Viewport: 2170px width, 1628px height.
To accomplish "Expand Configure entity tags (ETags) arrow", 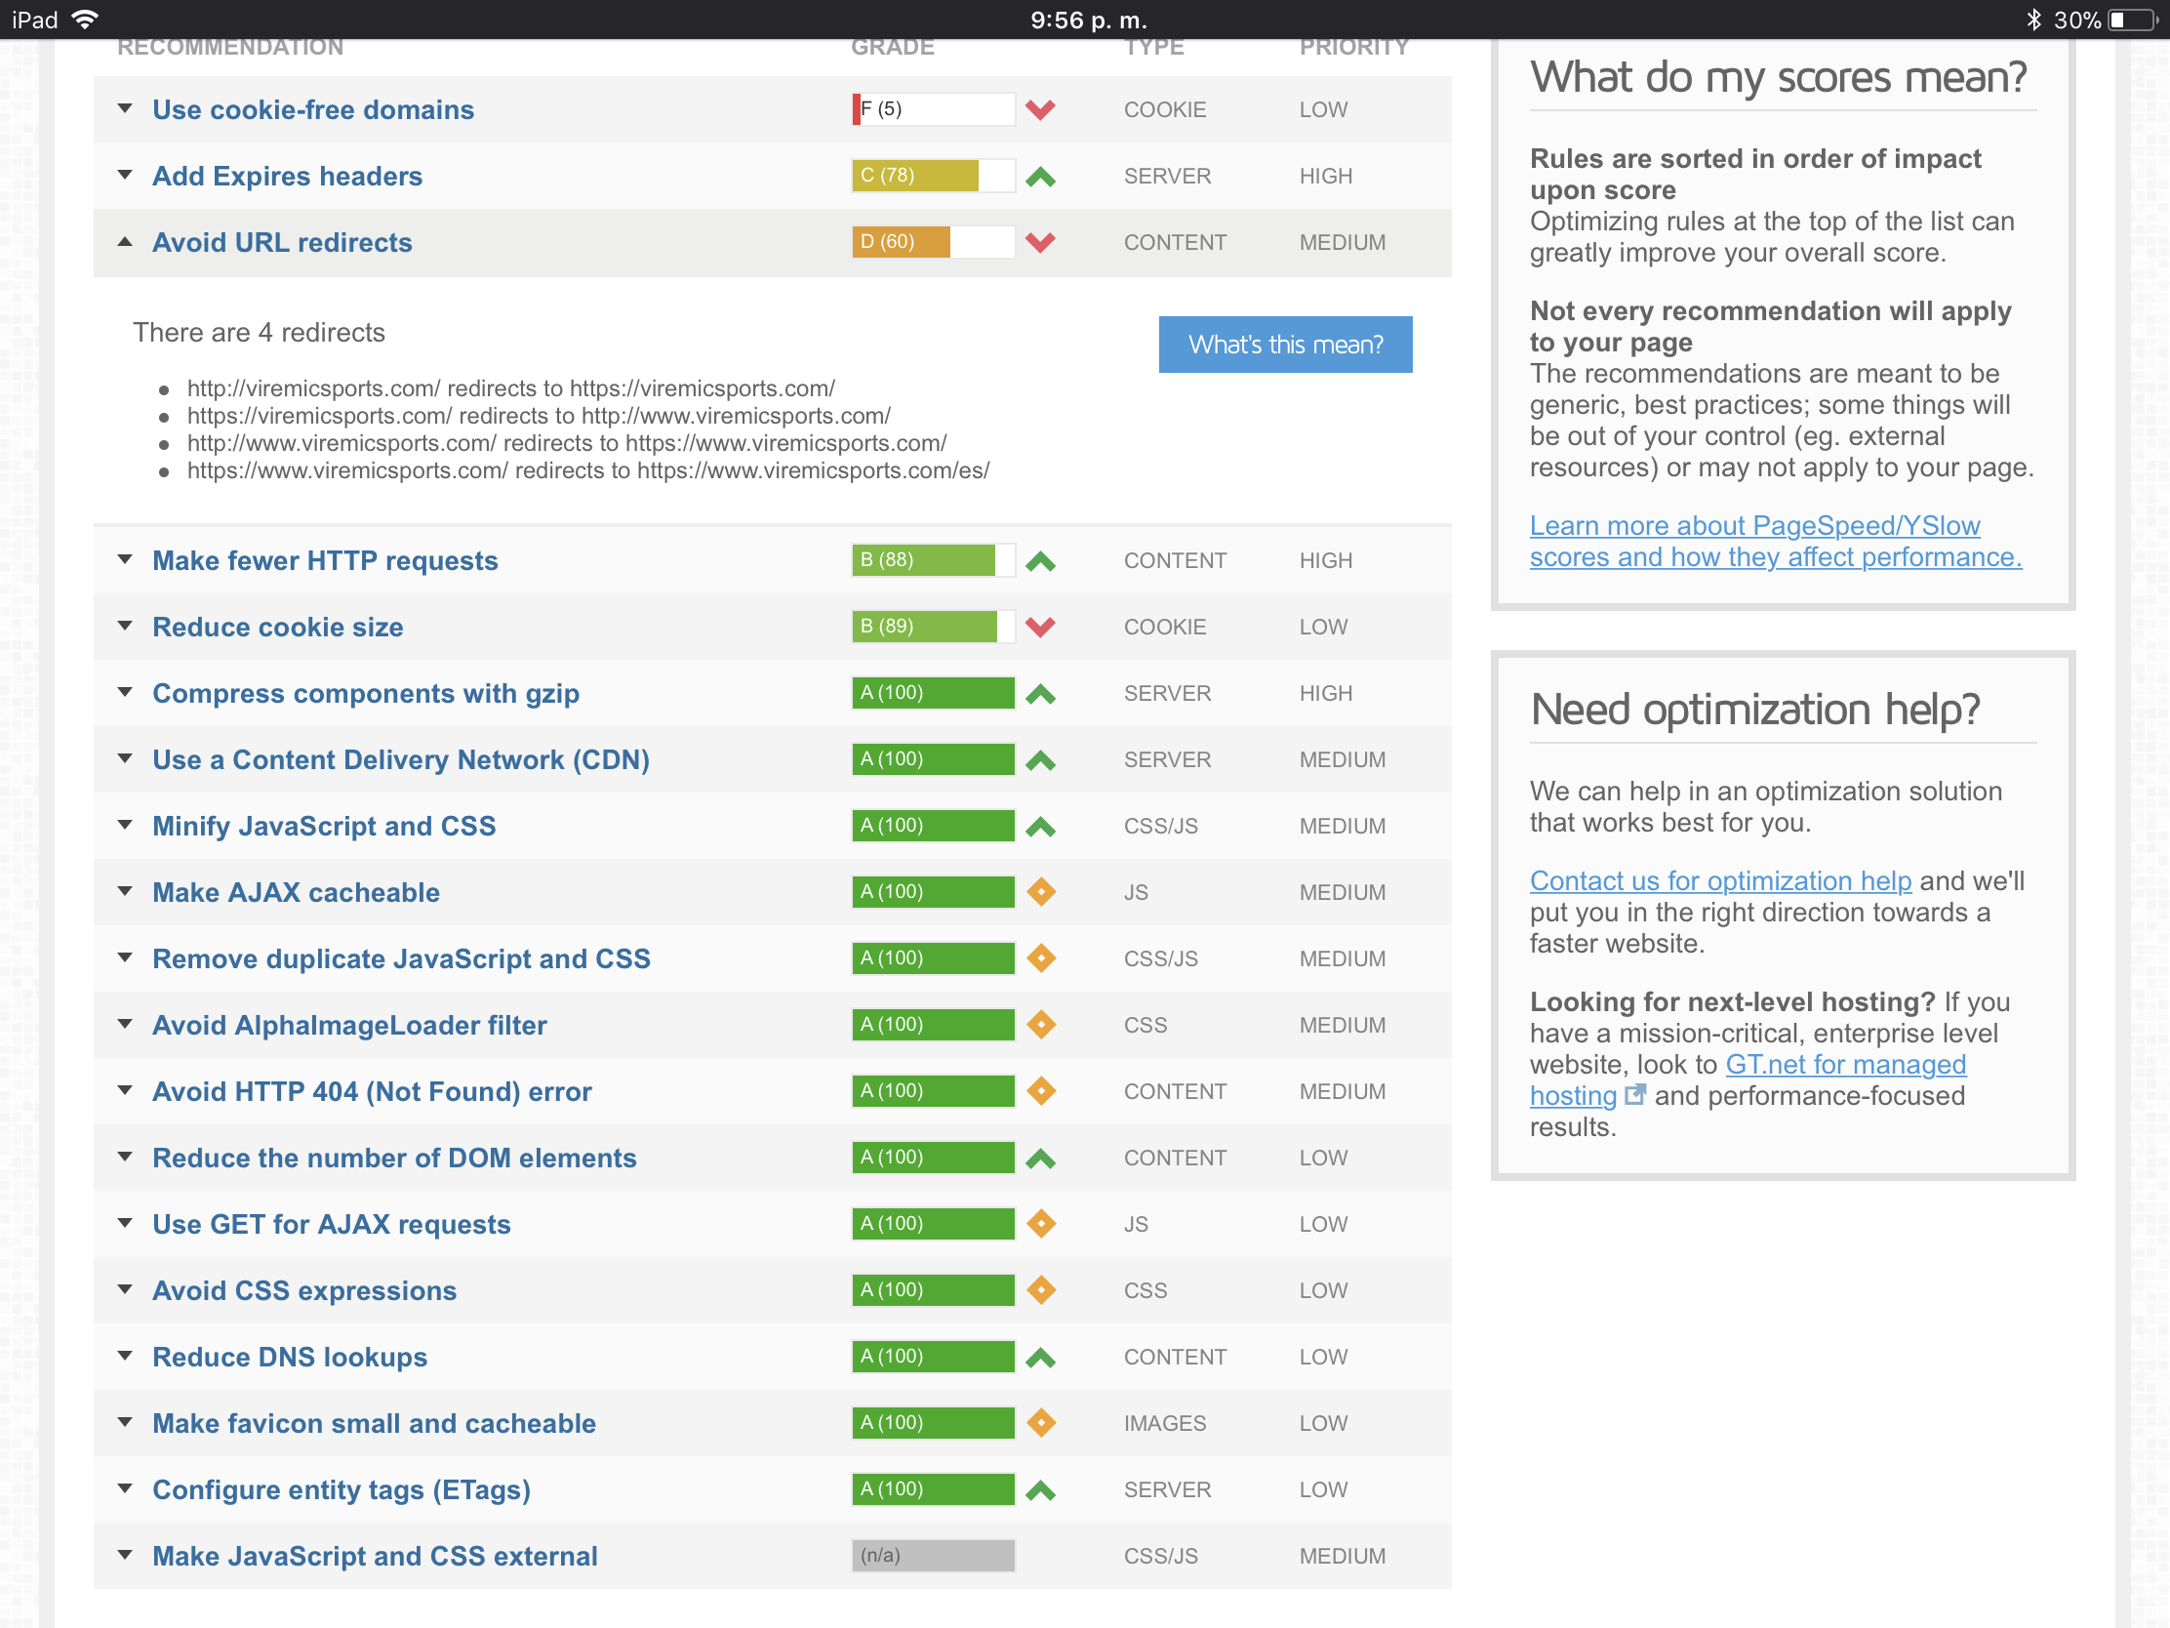I will (125, 1488).
